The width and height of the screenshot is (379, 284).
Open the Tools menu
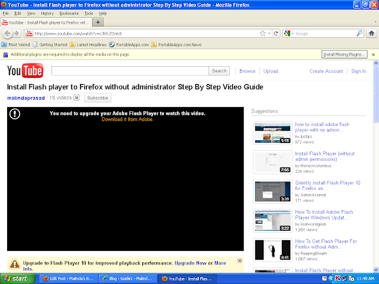[89, 13]
